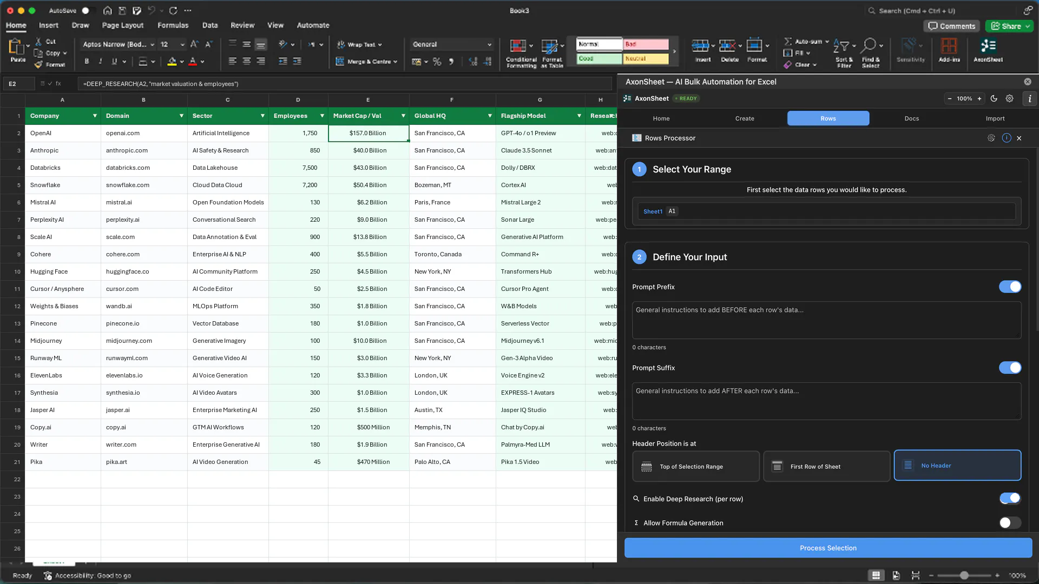Toggle the Prompt Prefix switch
Image resolution: width=1039 pixels, height=584 pixels.
[x=1010, y=287]
